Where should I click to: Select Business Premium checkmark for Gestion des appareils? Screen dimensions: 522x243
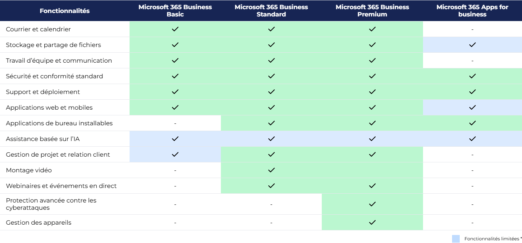[x=372, y=222]
